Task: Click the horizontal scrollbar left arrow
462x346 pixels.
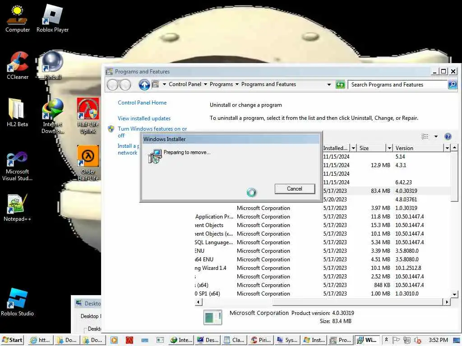Action: point(199,302)
